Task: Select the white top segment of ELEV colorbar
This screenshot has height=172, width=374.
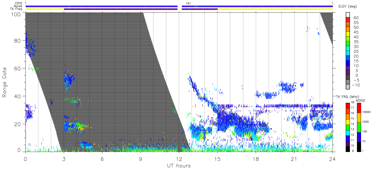Action: tap(348, 15)
